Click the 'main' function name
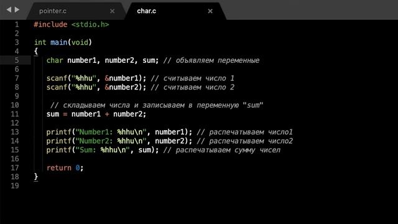 click(58, 42)
